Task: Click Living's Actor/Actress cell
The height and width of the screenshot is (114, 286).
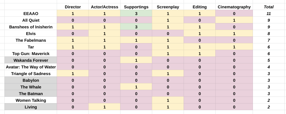Action: point(104,107)
